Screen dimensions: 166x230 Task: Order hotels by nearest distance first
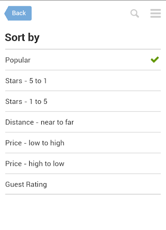[83, 122]
